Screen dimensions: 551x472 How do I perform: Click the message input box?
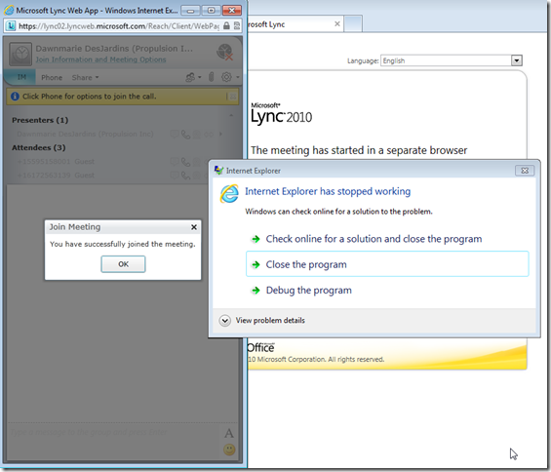tap(113, 441)
